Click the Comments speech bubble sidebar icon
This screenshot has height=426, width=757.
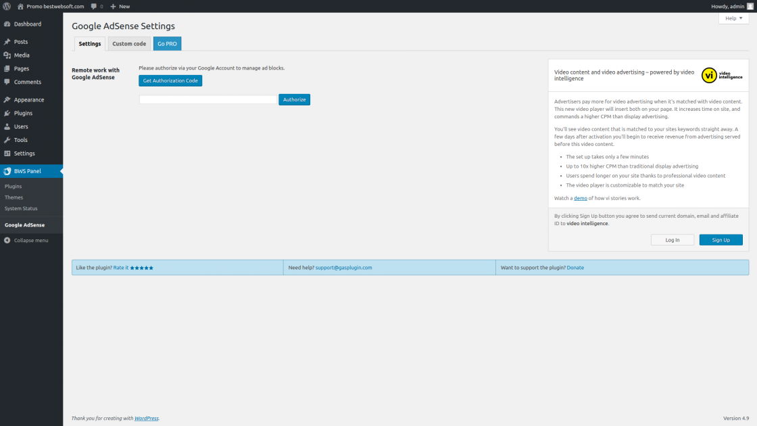click(7, 82)
